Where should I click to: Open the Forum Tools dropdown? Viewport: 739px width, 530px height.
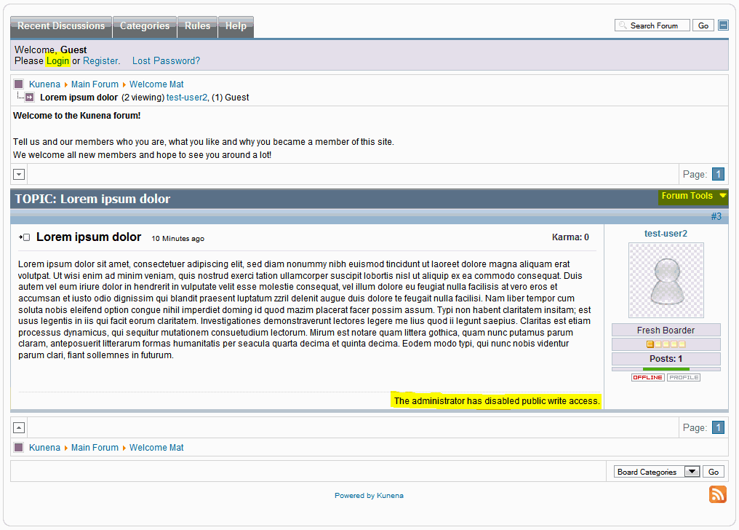(693, 196)
